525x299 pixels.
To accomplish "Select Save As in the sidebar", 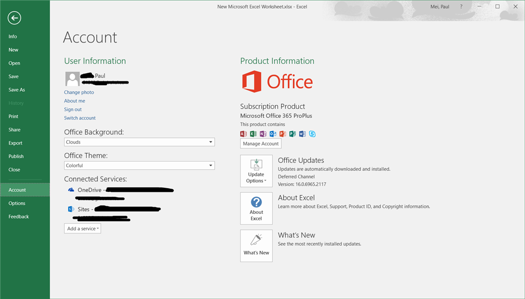I will [x=17, y=90].
